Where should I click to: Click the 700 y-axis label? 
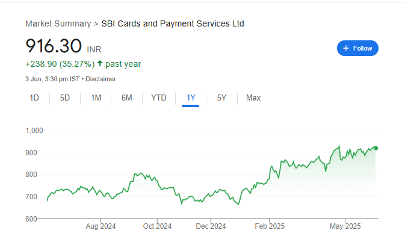point(31,197)
